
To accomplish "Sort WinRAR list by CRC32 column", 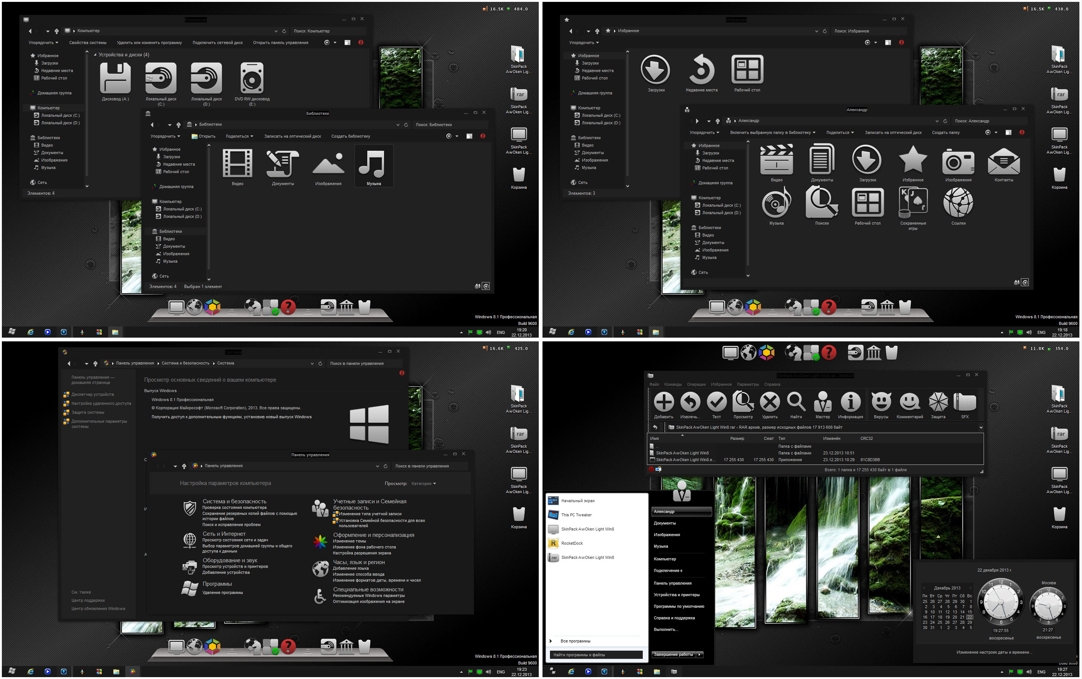I will 866,438.
